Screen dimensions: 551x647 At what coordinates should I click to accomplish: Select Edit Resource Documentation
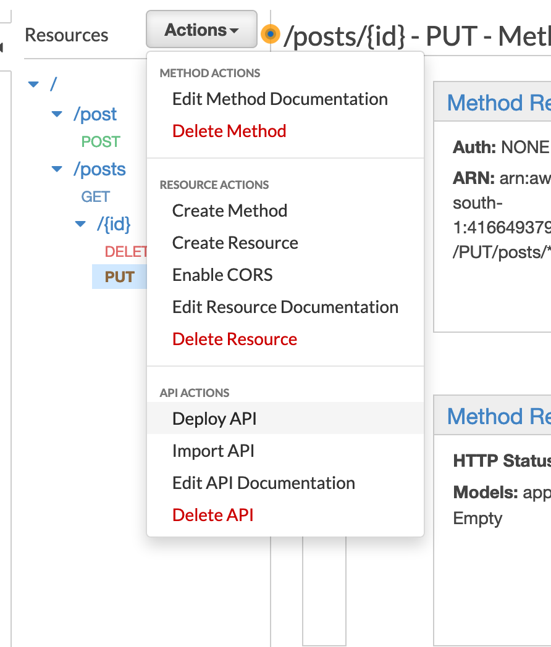[285, 307]
